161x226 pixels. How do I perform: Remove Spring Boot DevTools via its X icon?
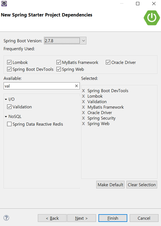[x=83, y=91]
